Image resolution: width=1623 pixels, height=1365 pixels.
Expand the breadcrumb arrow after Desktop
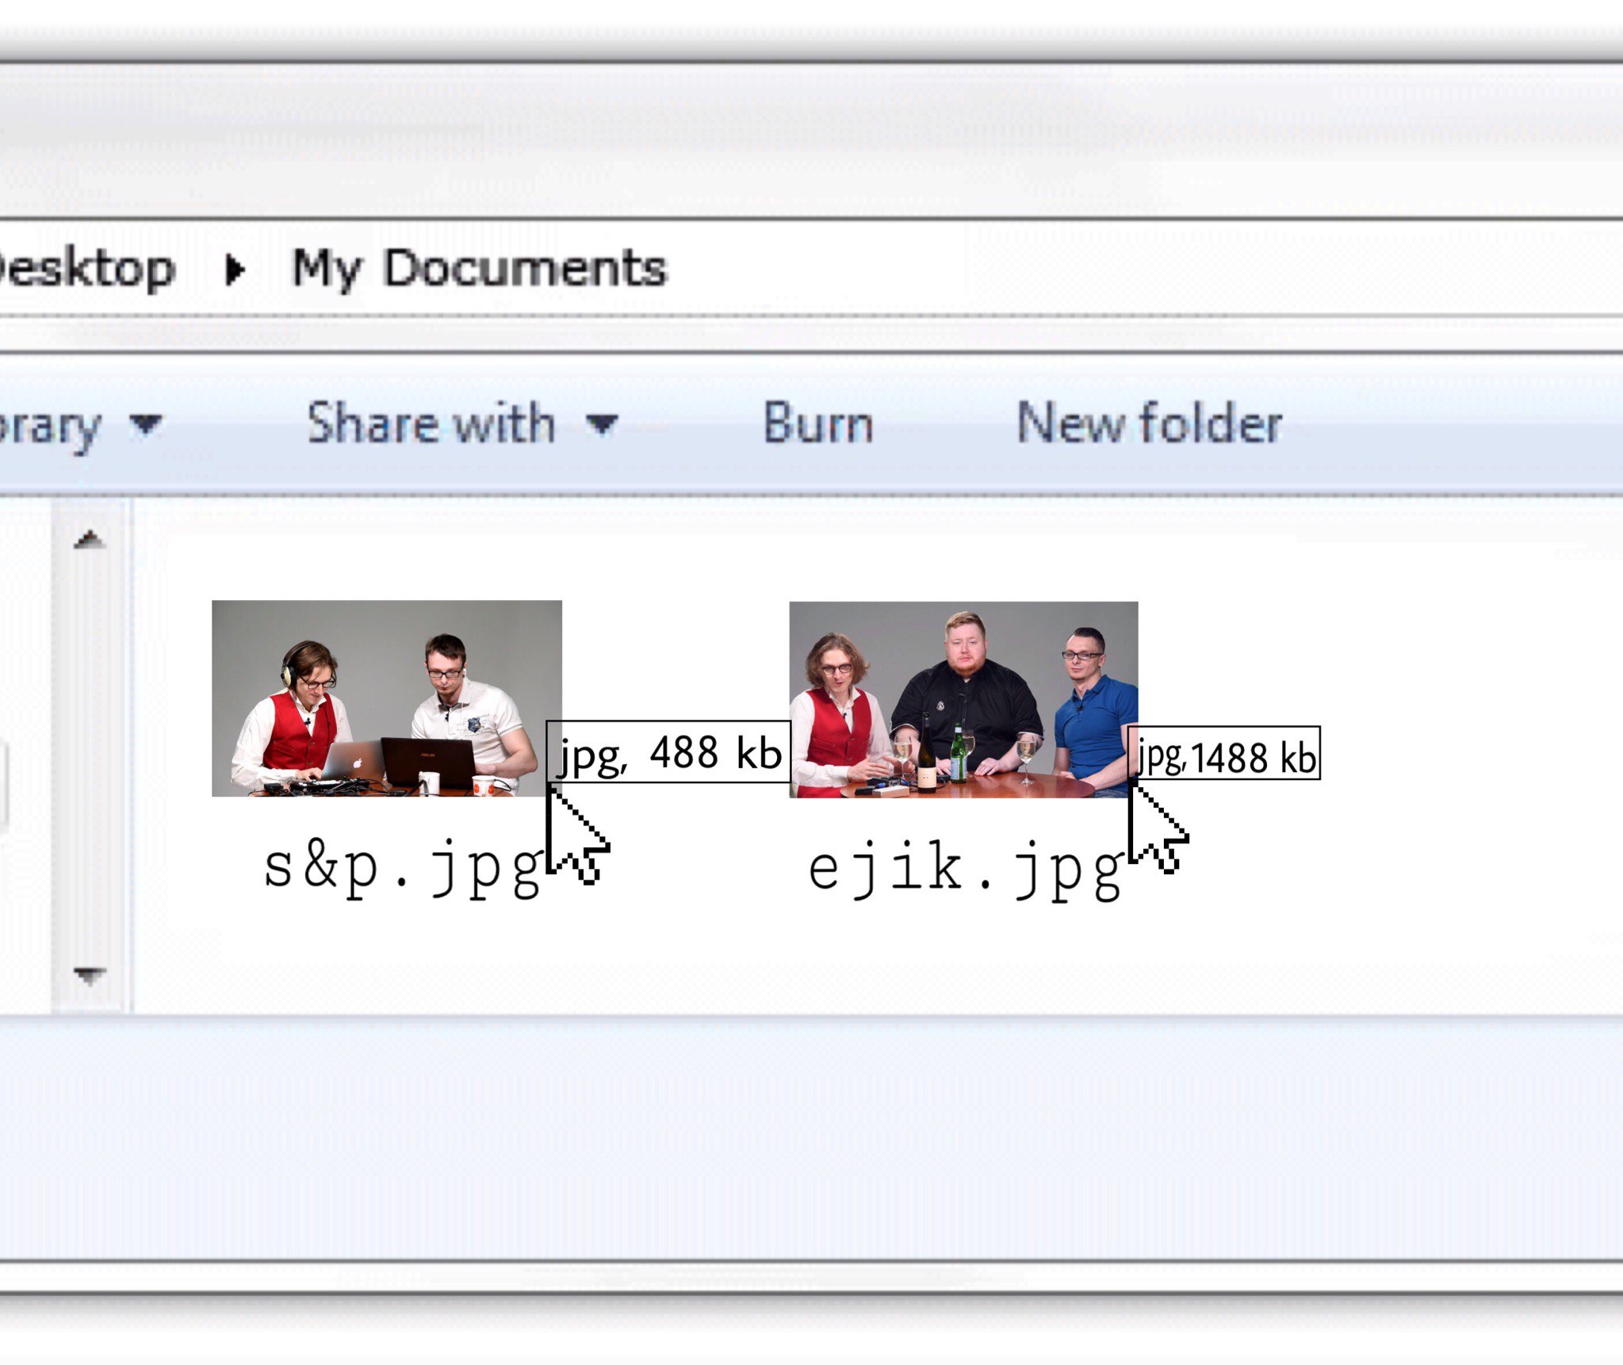click(234, 270)
